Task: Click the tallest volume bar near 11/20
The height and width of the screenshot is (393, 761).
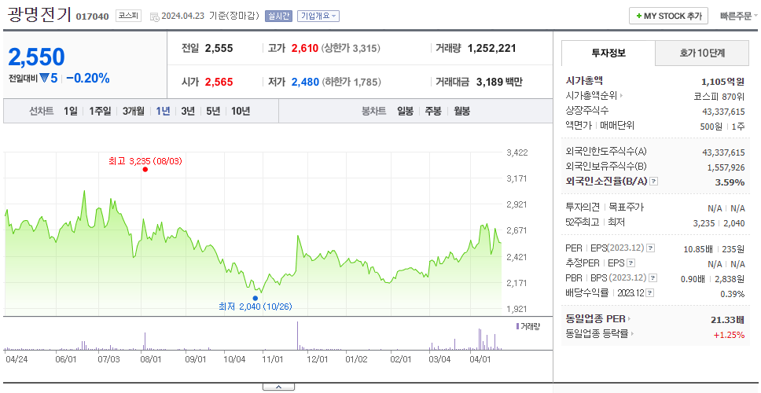Action: tap(297, 336)
